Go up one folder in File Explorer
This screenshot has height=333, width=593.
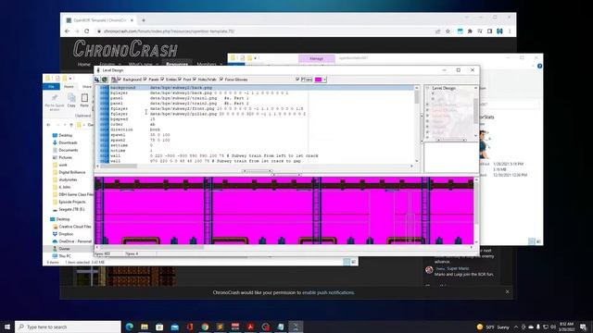(x=71, y=125)
